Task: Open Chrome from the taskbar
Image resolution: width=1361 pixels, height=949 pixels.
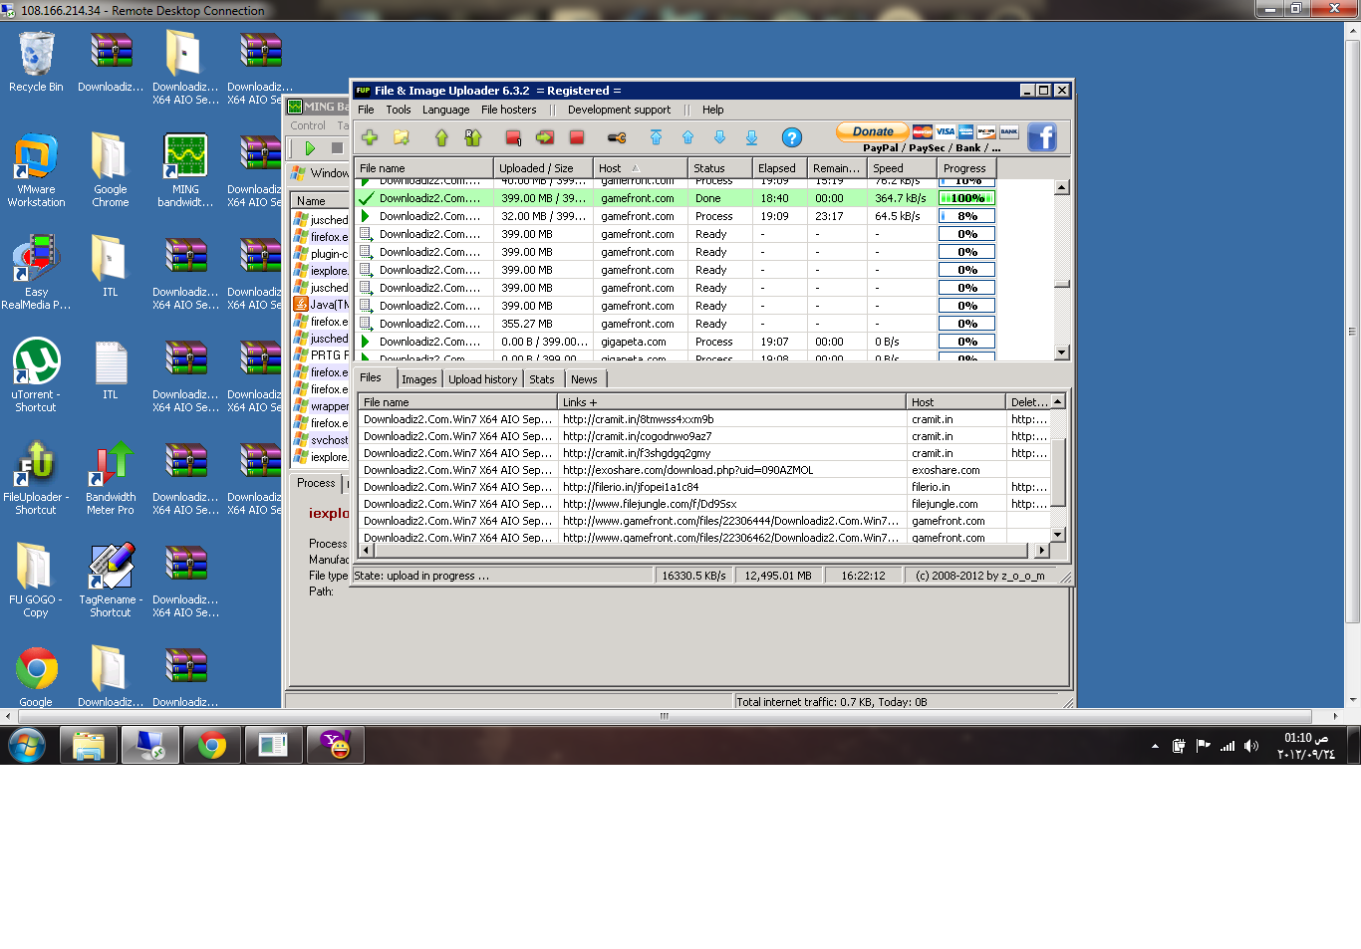Action: [212, 745]
